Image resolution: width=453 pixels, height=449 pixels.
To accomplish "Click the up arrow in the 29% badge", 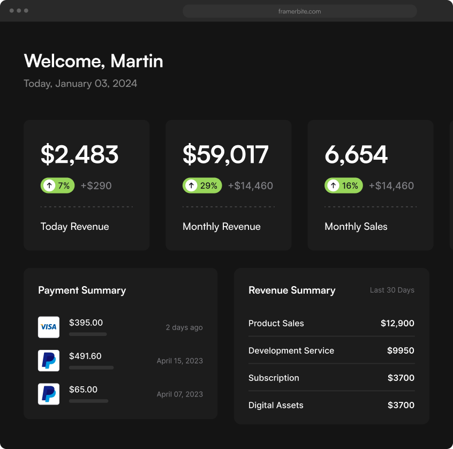I will 191,185.
